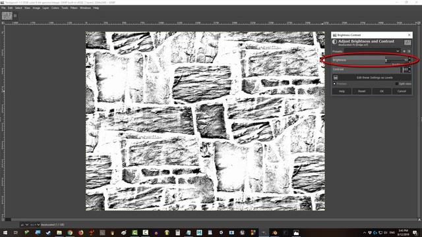
Task: Open the Windows menu
Action: (85, 8)
